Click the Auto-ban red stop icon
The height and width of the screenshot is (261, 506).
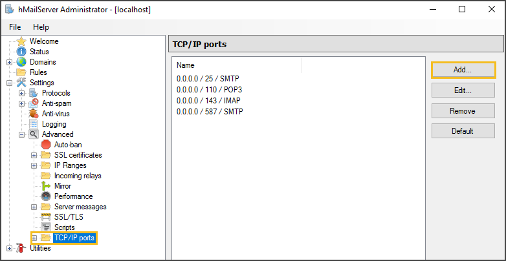coord(46,145)
